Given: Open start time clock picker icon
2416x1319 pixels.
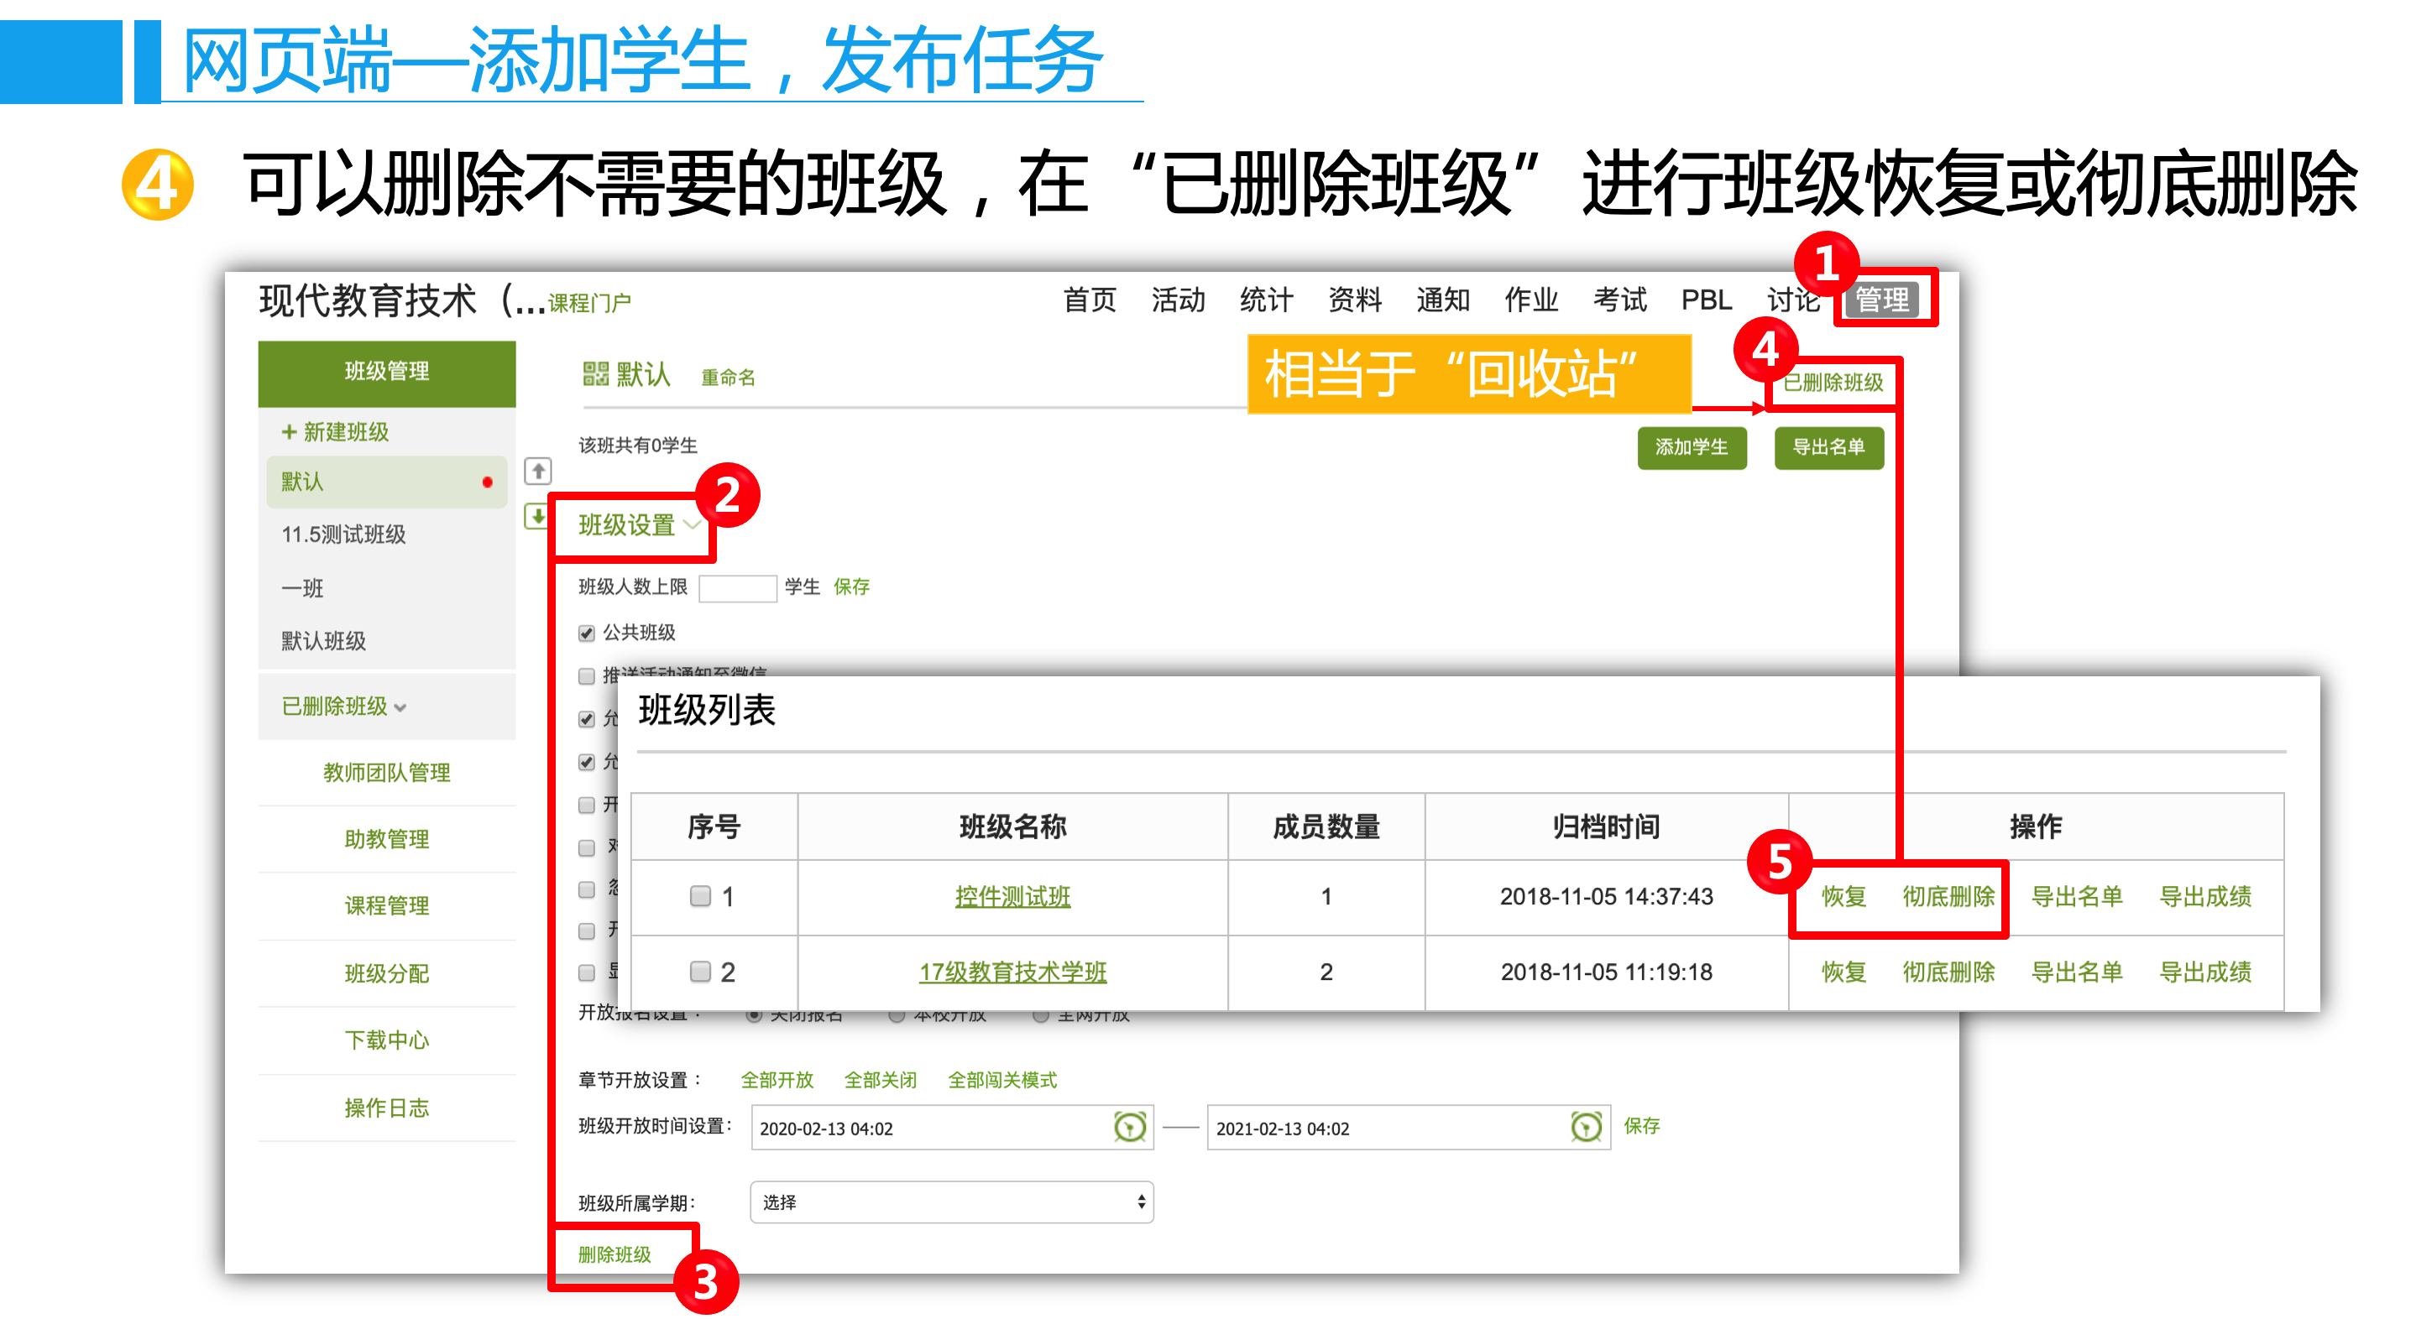Looking at the screenshot, I should coord(1129,1127).
